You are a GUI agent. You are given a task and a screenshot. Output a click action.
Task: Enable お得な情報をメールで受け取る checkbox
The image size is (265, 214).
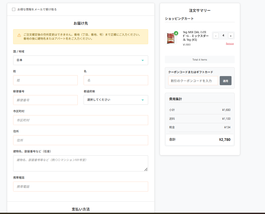click(14, 9)
